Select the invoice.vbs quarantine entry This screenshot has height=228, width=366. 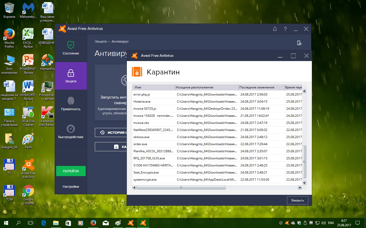coord(217,123)
